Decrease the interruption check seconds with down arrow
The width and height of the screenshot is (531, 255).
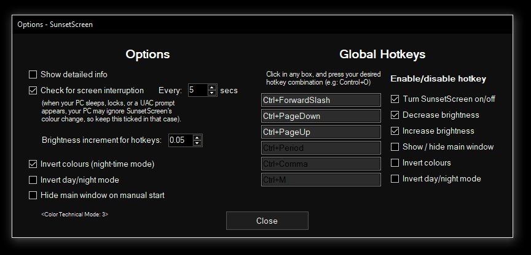212,93
